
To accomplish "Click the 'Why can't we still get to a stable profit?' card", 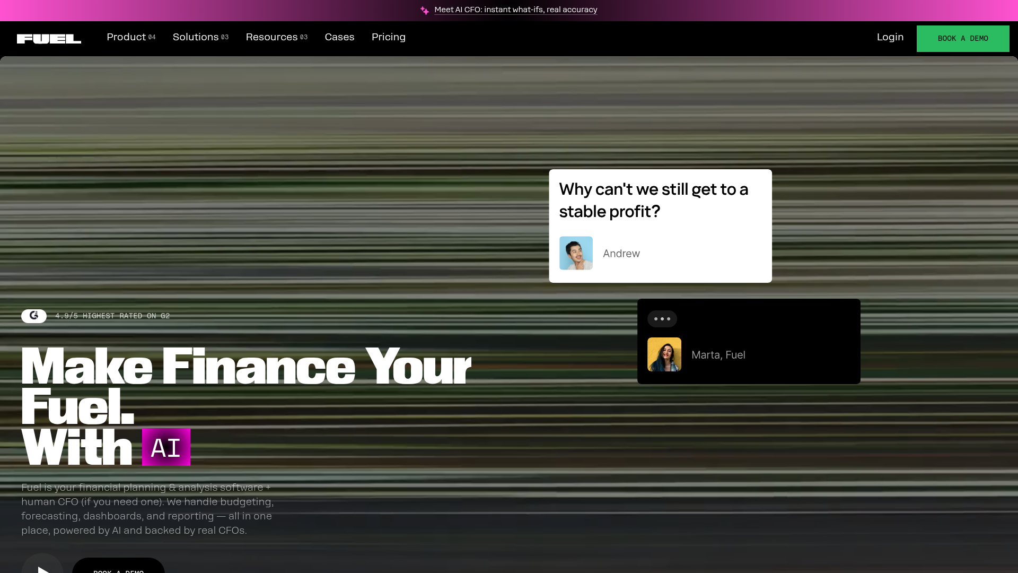I will point(653,201).
